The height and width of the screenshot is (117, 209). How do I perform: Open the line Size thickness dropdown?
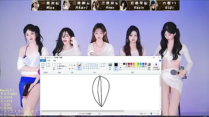110,66
